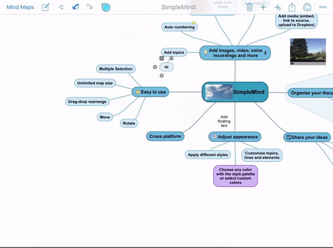The height and width of the screenshot is (248, 333).
Task: Select the Rotate topic
Action: (129, 123)
